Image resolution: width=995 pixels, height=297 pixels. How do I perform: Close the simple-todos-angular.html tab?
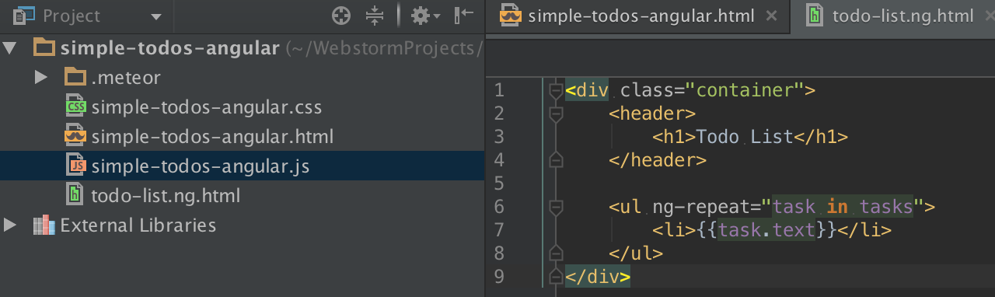tap(771, 16)
